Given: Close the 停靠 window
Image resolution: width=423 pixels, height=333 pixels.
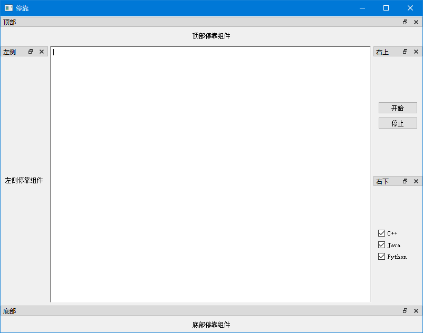Looking at the screenshot, I should pos(410,8).
